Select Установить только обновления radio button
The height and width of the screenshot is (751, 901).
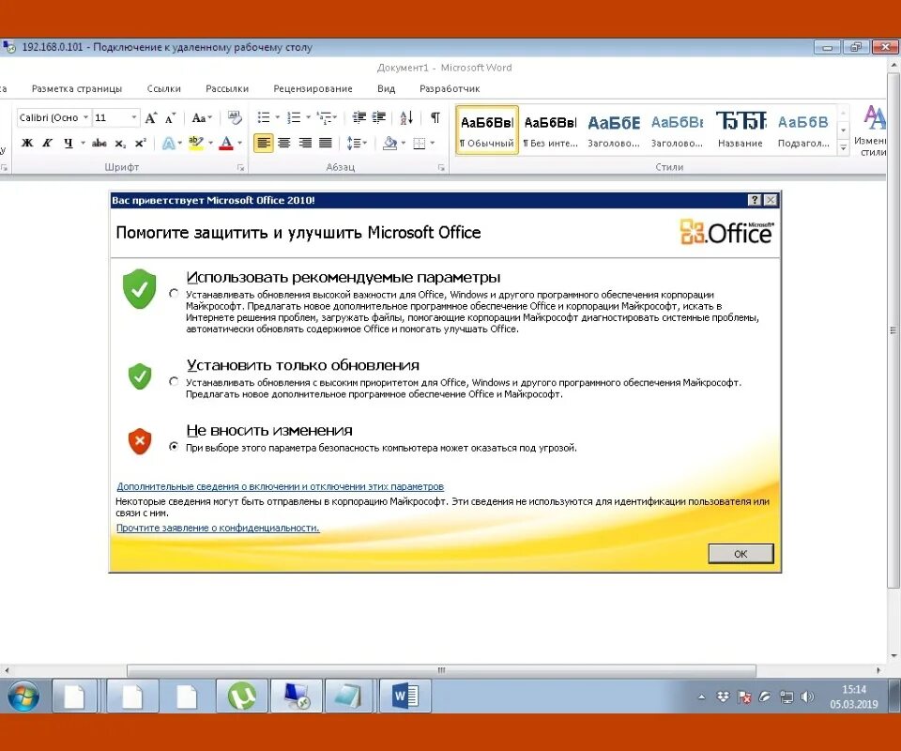point(174,381)
